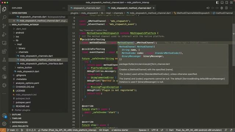Viewport: 235px width, 132px height.
Task: Click the channels breadcrumb segment
Action: (x=118, y=13)
